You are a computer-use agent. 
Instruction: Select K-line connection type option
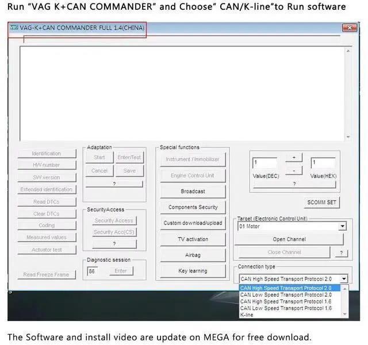(290, 315)
